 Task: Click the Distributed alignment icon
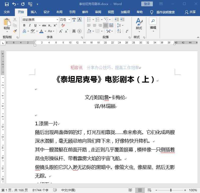111,25
